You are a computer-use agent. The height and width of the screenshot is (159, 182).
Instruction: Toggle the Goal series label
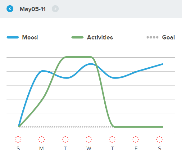(168, 37)
